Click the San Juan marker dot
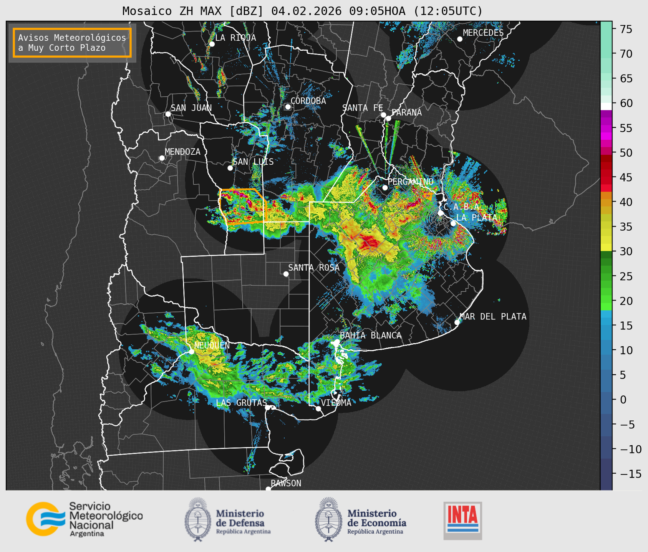This screenshot has height=552, width=648. tap(168, 114)
